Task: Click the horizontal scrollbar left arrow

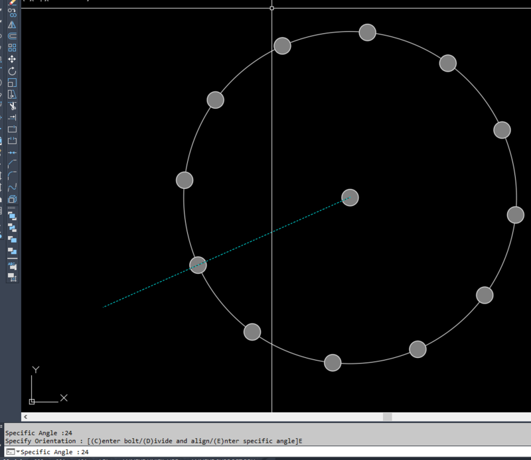Action: click(x=25, y=417)
